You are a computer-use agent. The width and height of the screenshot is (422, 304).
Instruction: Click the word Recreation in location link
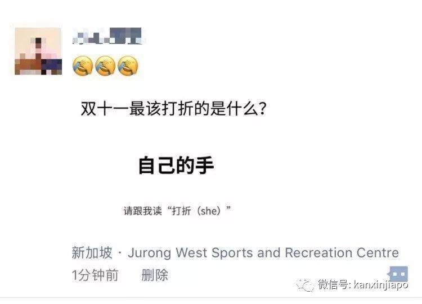[x=318, y=253]
